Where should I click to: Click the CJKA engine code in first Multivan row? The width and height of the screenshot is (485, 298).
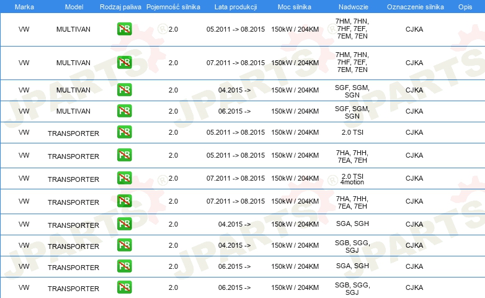414,29
